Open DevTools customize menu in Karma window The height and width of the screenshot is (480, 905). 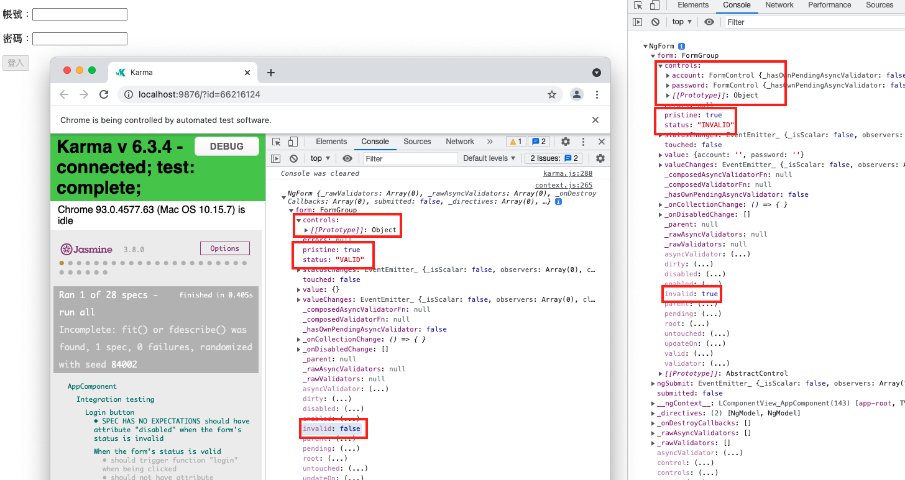584,142
